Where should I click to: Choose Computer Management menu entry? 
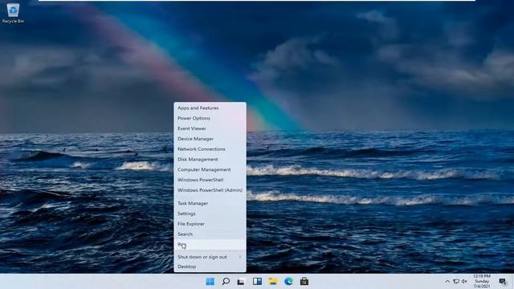point(210,169)
